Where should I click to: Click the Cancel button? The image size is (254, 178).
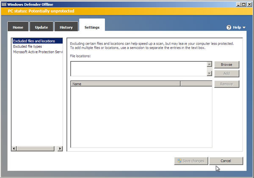[x=226, y=161]
